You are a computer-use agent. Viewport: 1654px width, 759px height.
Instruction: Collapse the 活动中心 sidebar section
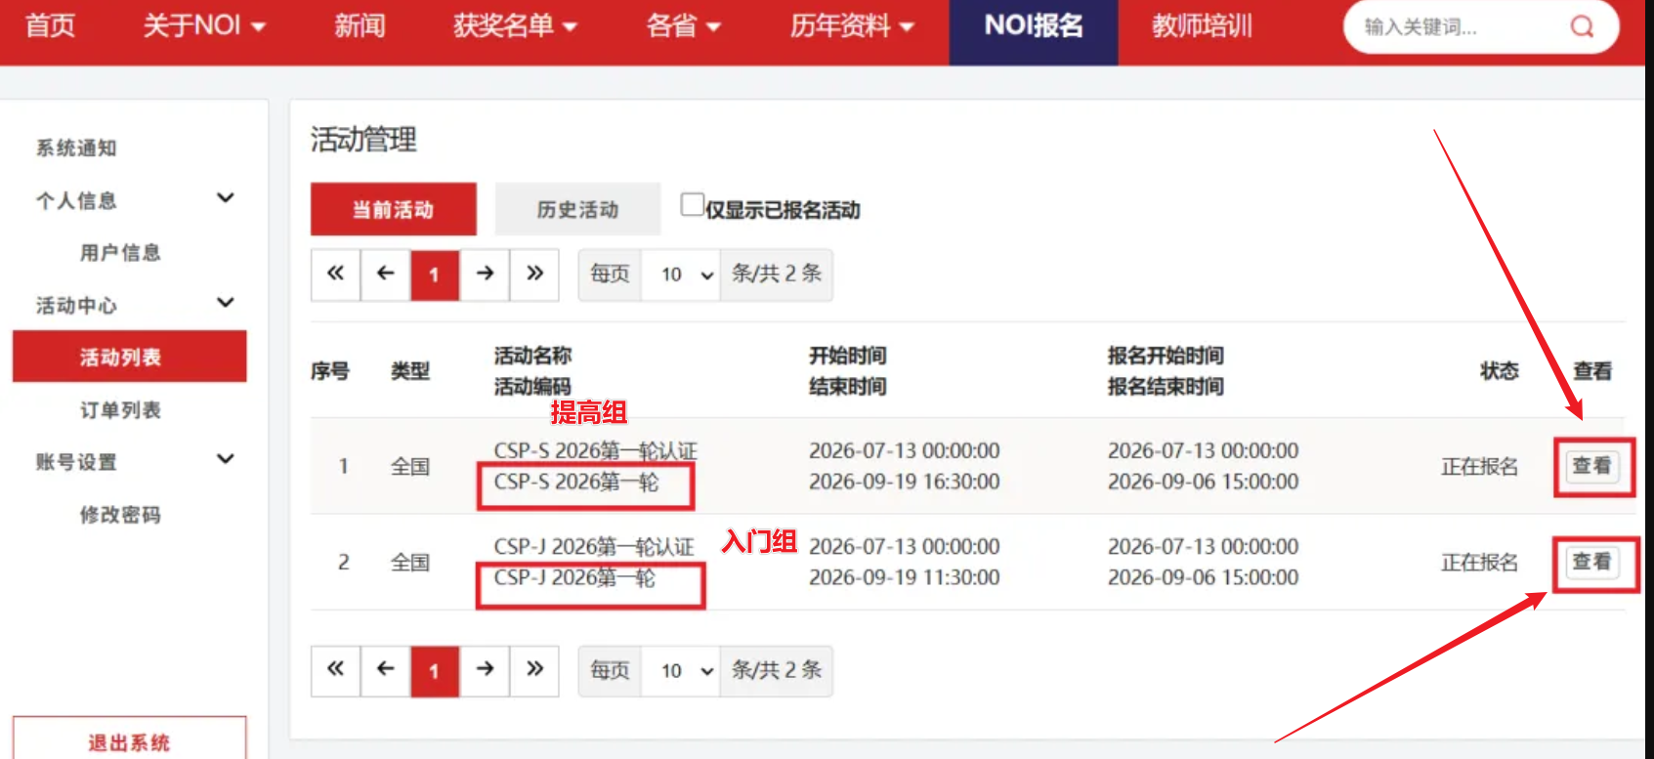click(226, 303)
